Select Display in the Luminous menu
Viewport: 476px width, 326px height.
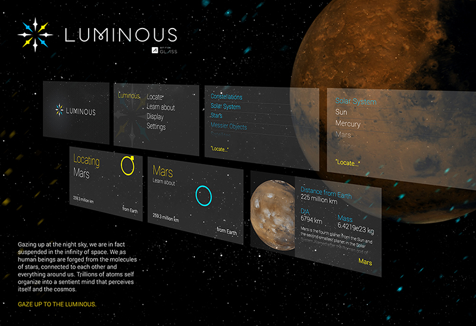[x=155, y=116]
